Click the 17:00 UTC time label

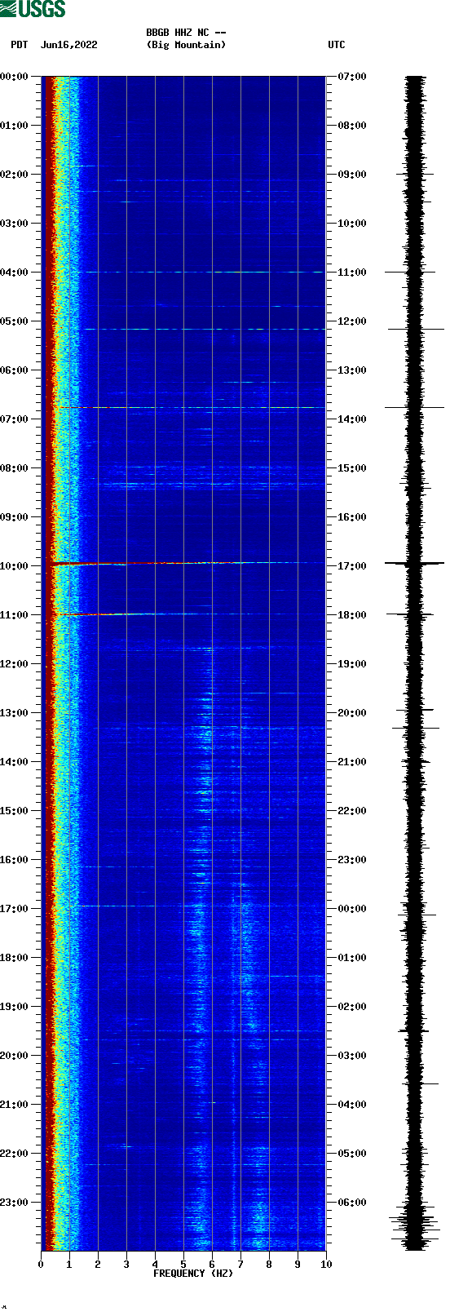(352, 566)
